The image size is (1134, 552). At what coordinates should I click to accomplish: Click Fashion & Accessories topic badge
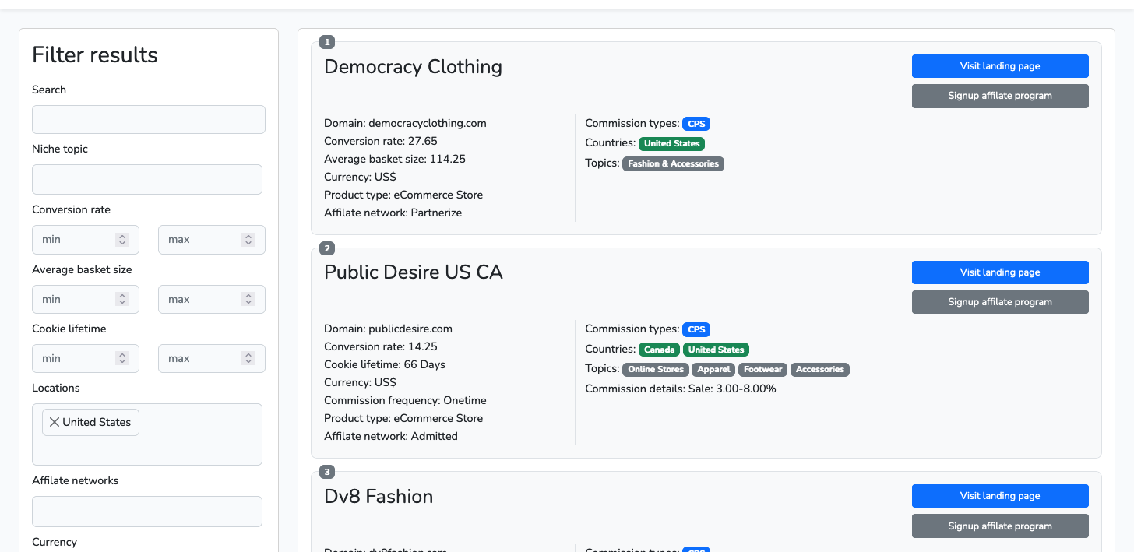click(x=673, y=164)
